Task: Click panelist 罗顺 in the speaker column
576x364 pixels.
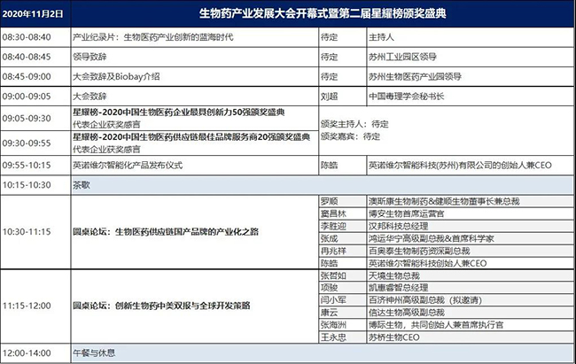Action: (329, 200)
